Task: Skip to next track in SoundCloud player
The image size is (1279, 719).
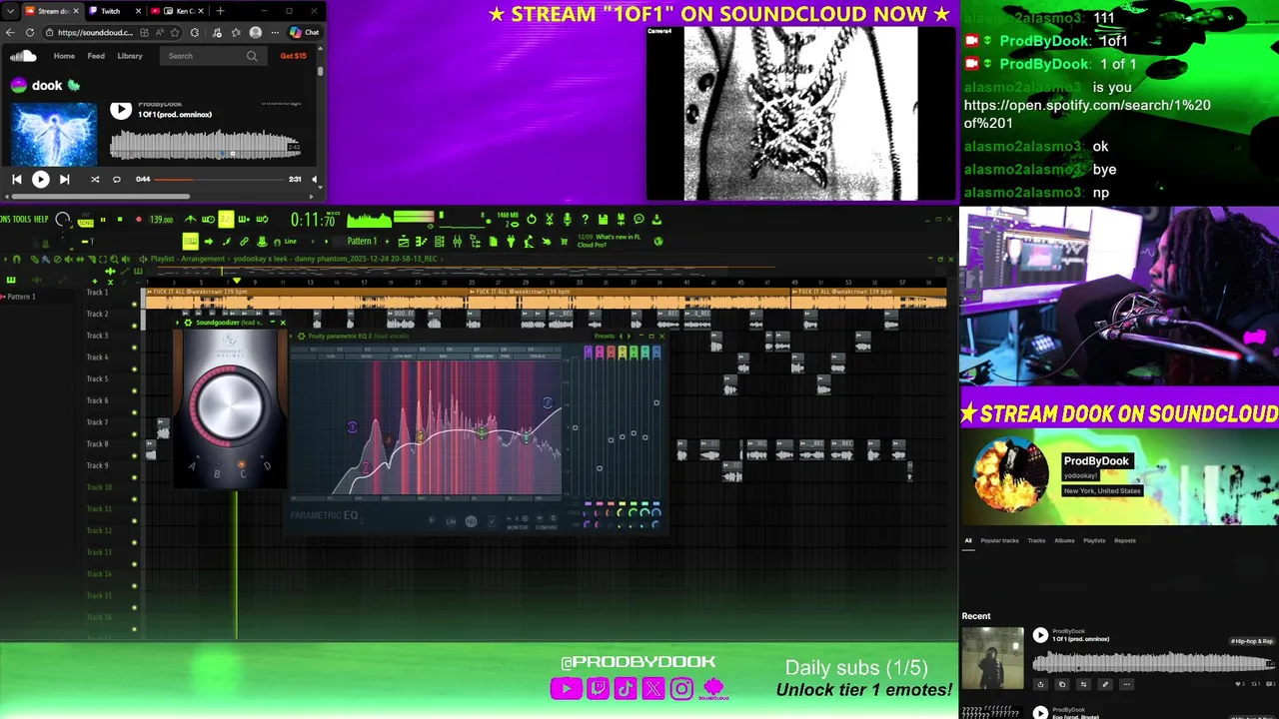Action: pyautogui.click(x=64, y=180)
